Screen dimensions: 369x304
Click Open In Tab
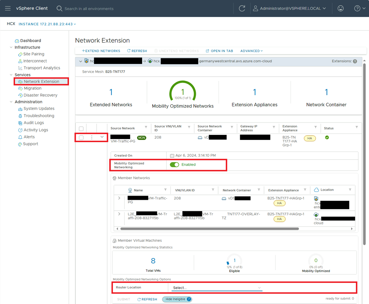(219, 51)
